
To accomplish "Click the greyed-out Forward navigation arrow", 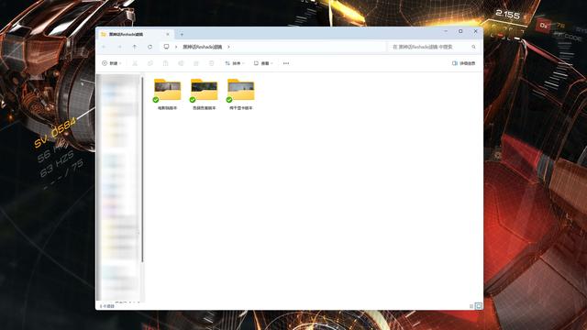I will click(119, 47).
